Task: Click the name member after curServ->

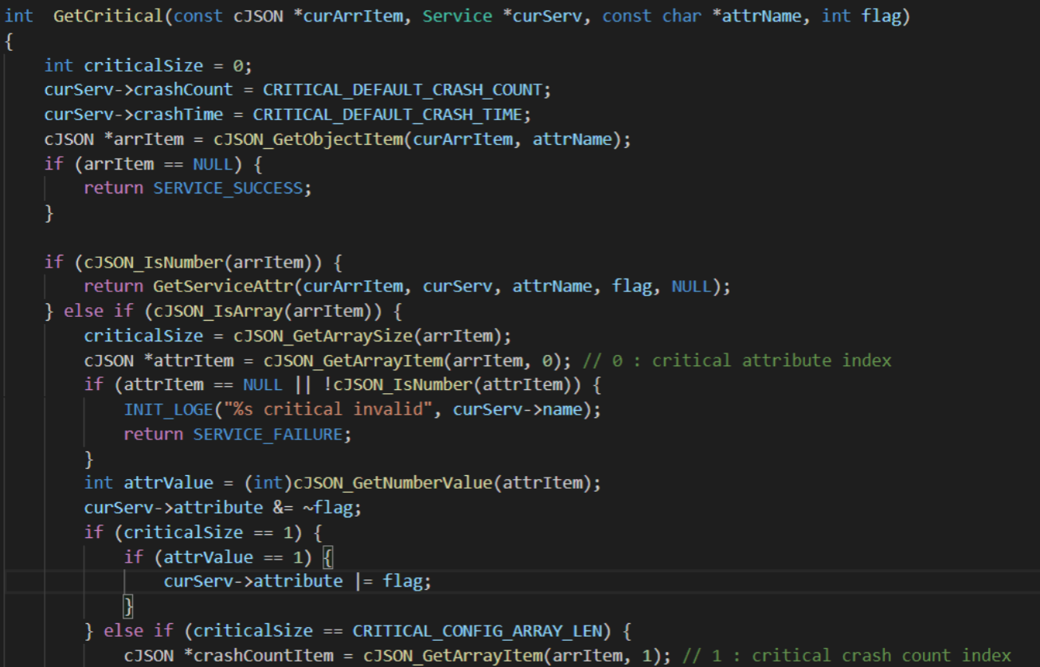Action: click(x=562, y=409)
